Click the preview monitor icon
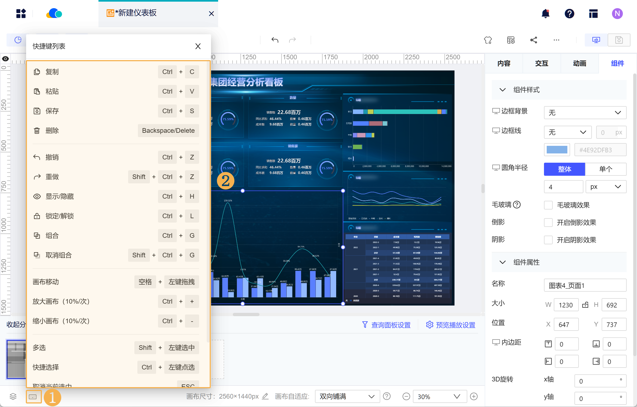Screen dimensions: 637x407 pos(596,40)
